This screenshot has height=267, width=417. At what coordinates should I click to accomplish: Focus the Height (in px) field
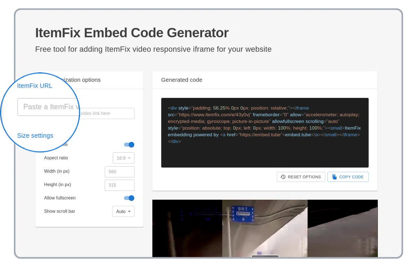coord(120,185)
